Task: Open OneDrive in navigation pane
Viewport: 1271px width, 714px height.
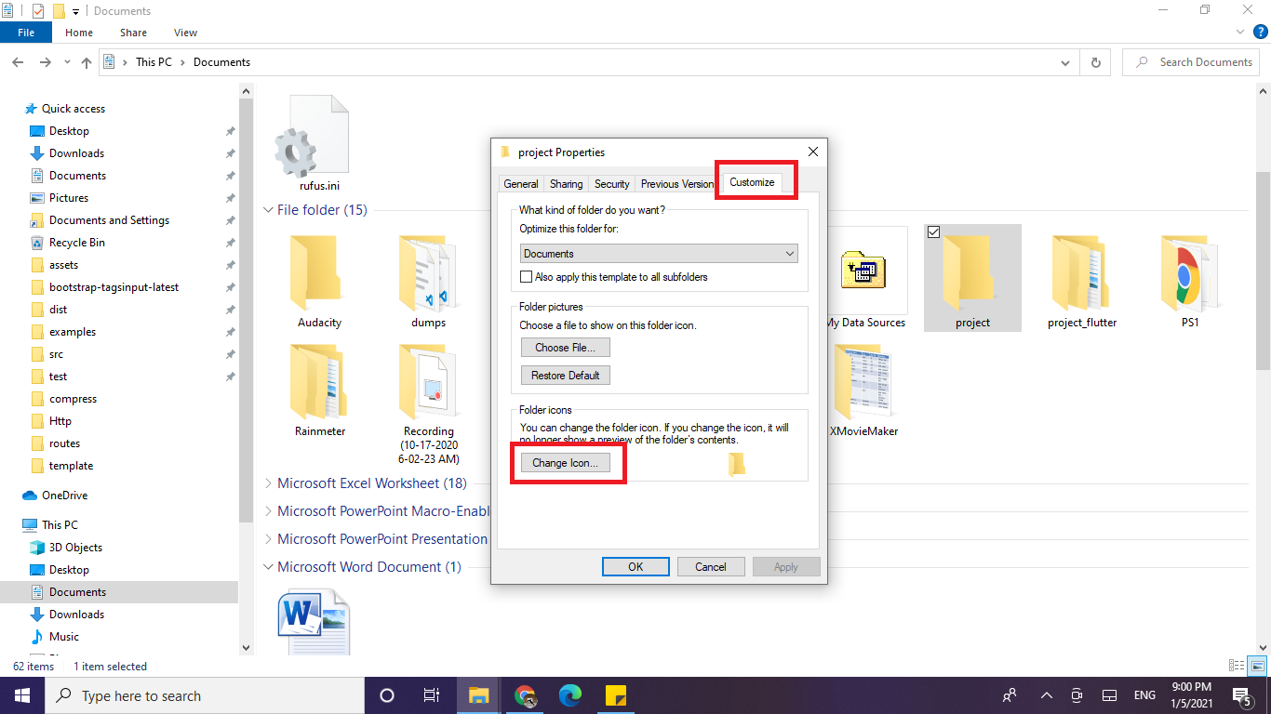Action: (x=64, y=496)
